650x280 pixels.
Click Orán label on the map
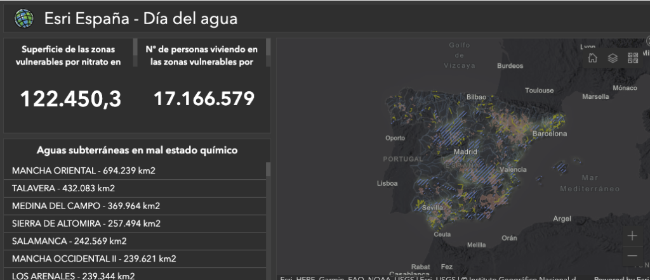click(x=510, y=238)
